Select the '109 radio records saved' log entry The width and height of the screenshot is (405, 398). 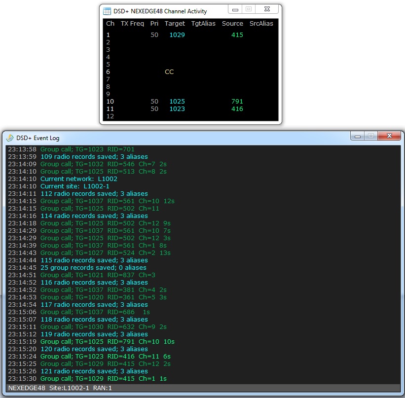pos(78,157)
